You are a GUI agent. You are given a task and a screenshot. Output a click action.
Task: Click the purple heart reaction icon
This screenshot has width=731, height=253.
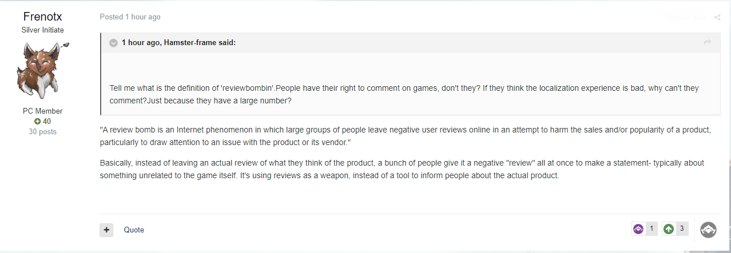tap(638, 229)
